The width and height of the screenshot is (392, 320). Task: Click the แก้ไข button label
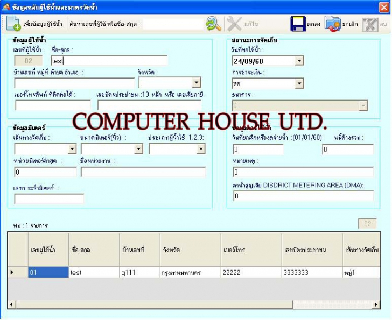pos(251,24)
